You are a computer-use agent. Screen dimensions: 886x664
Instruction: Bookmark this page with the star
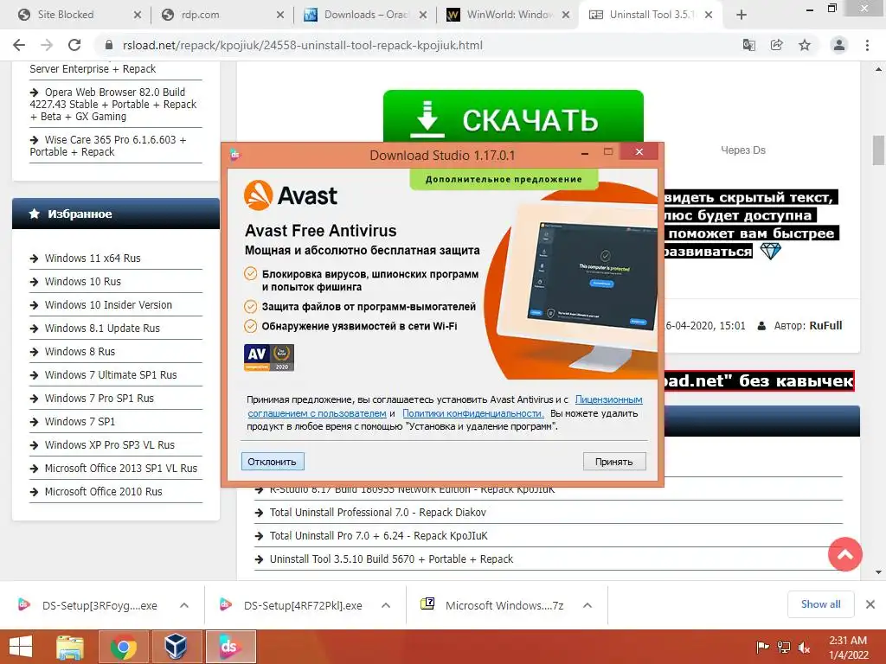tap(804, 45)
